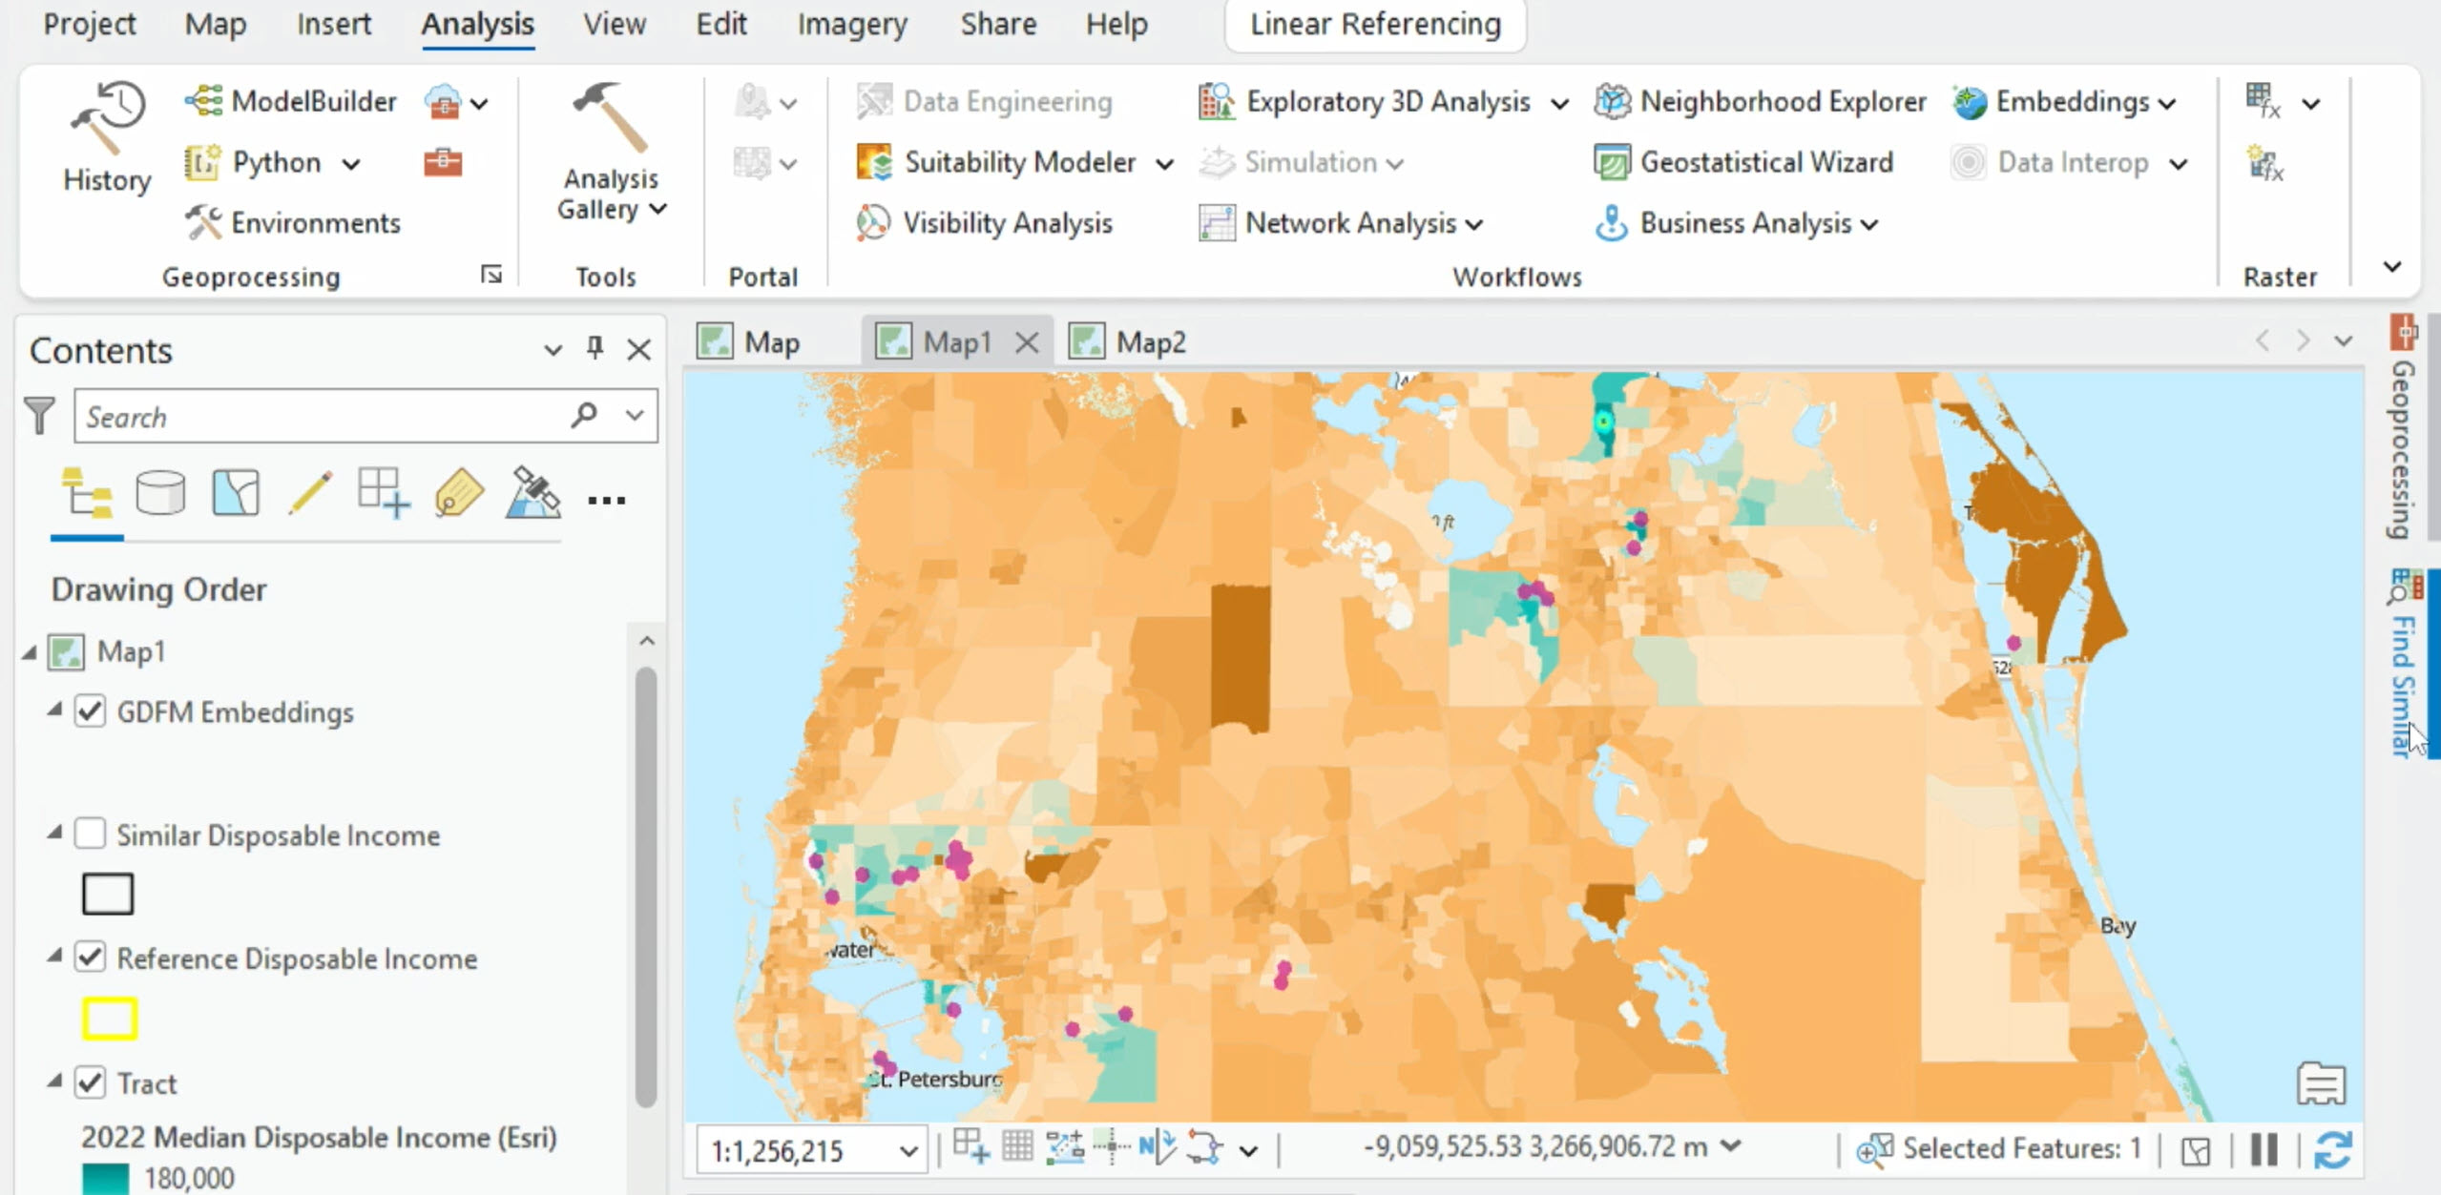Image resolution: width=2441 pixels, height=1195 pixels.
Task: Hide the GDFM Embeddings layer
Action: [x=91, y=711]
